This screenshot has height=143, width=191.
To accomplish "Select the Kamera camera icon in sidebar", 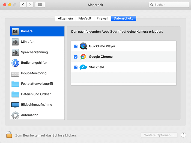I will (15, 32).
